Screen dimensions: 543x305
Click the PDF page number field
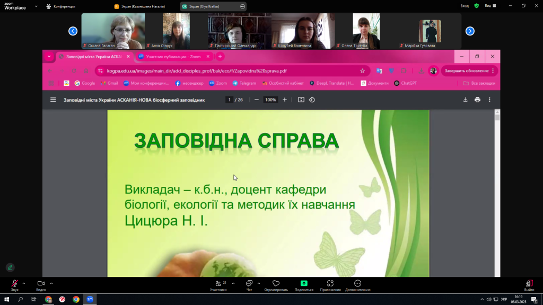tap(230, 100)
